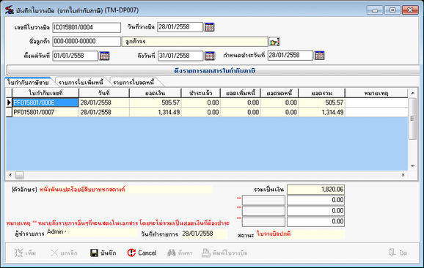Click the customer code field 000-0000-00000

click(87, 42)
